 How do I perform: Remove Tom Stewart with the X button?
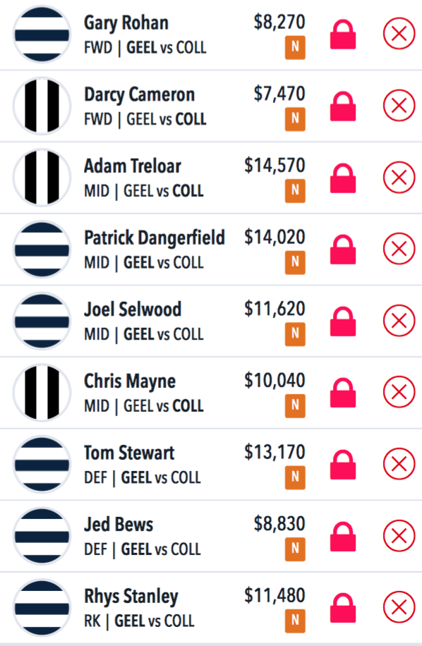(x=399, y=463)
